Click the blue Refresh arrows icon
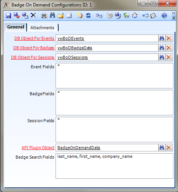 point(88,16)
